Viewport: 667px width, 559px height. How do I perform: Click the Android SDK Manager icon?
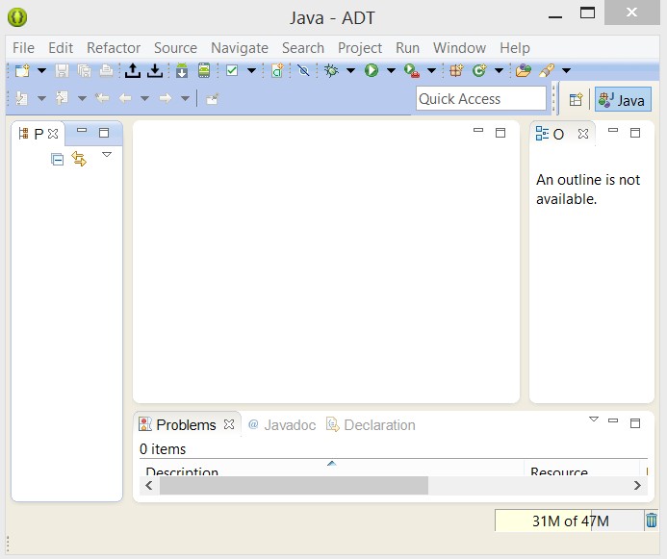(181, 70)
